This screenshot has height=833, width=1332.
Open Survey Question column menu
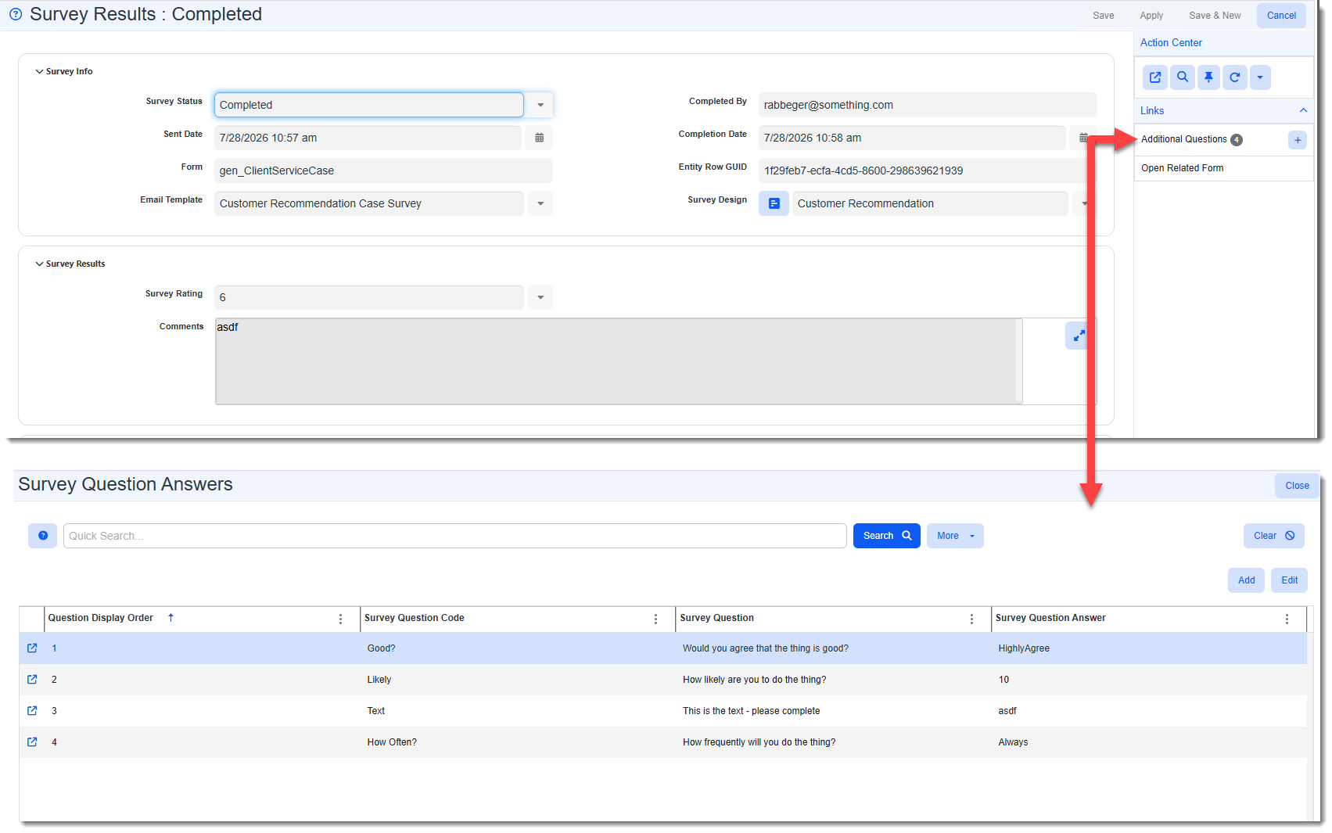click(971, 619)
